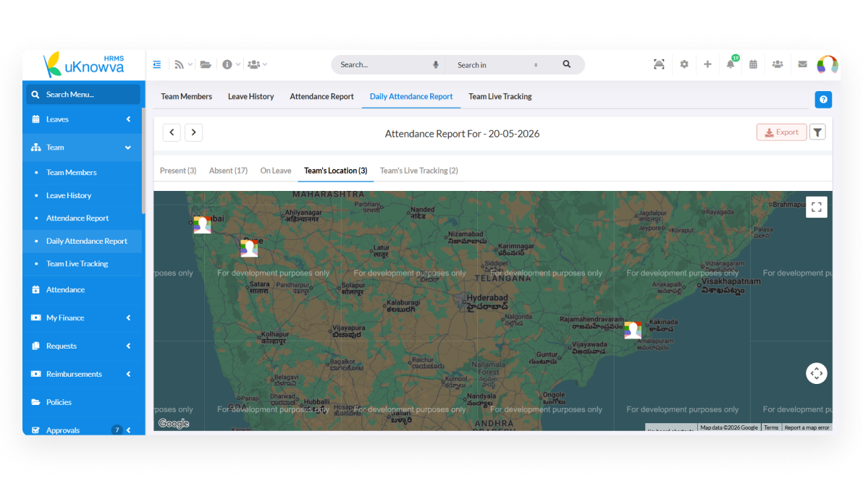Expand the Leaves sidebar section

point(82,119)
